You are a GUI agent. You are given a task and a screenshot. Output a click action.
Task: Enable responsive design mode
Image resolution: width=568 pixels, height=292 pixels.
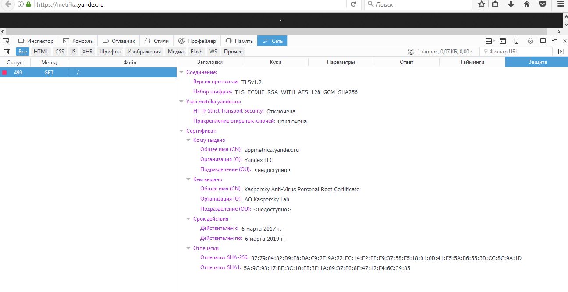point(516,41)
